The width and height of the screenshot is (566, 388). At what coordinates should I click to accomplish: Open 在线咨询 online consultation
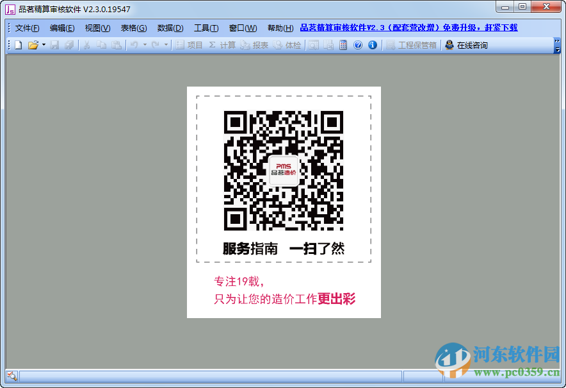click(466, 45)
